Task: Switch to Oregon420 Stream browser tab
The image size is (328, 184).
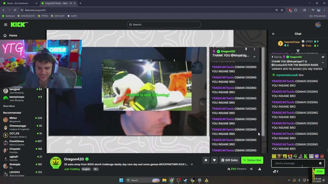Action: click(x=58, y=3)
